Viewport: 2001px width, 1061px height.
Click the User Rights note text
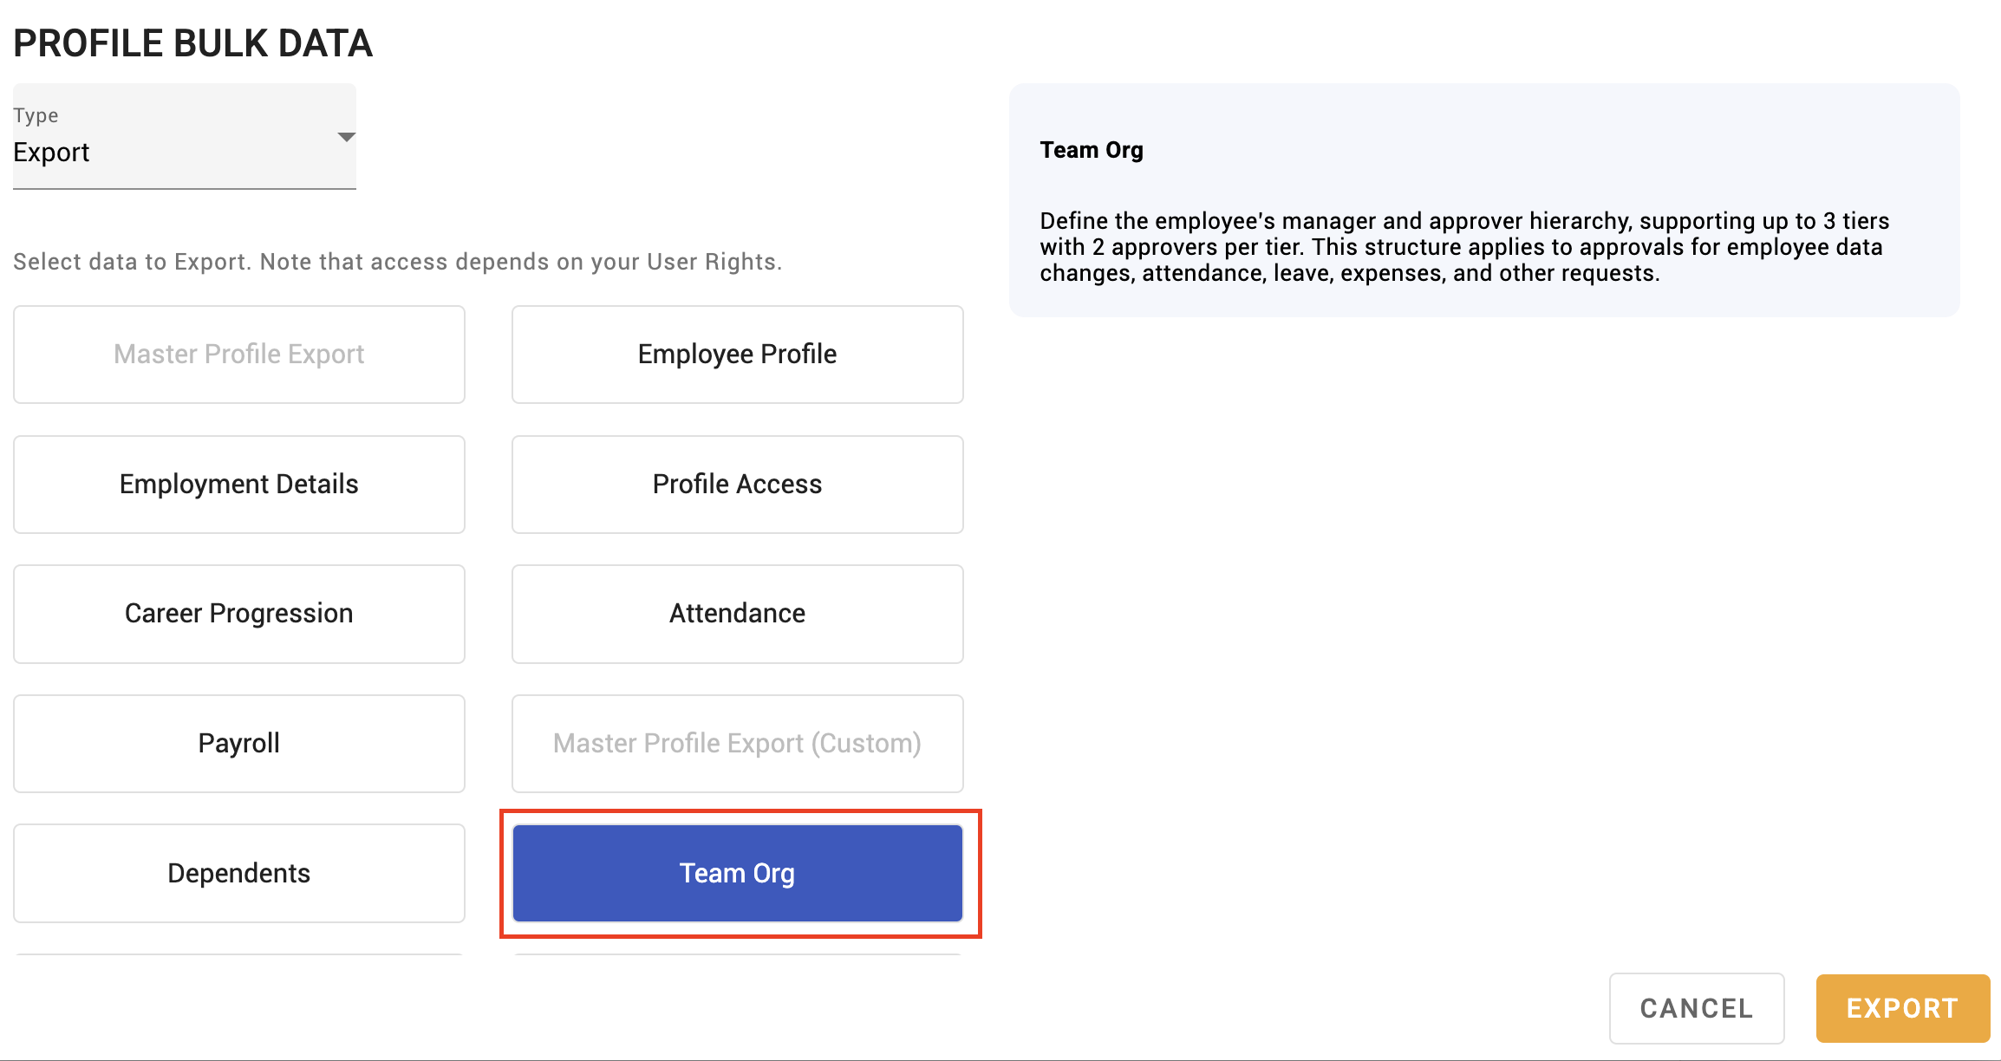[398, 262]
